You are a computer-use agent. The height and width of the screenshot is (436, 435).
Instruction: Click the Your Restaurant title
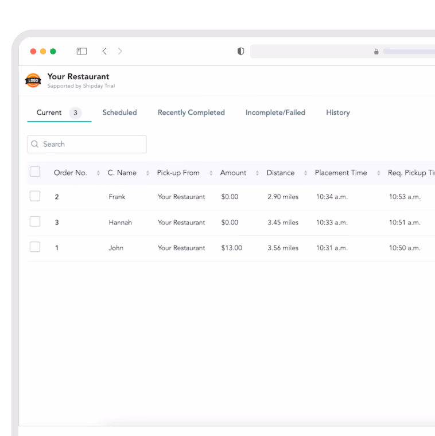point(78,76)
